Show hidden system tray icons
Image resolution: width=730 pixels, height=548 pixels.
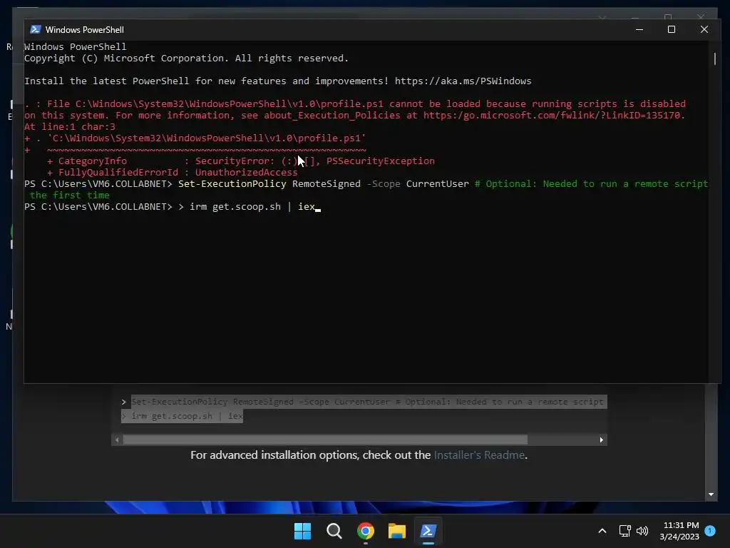(602, 531)
